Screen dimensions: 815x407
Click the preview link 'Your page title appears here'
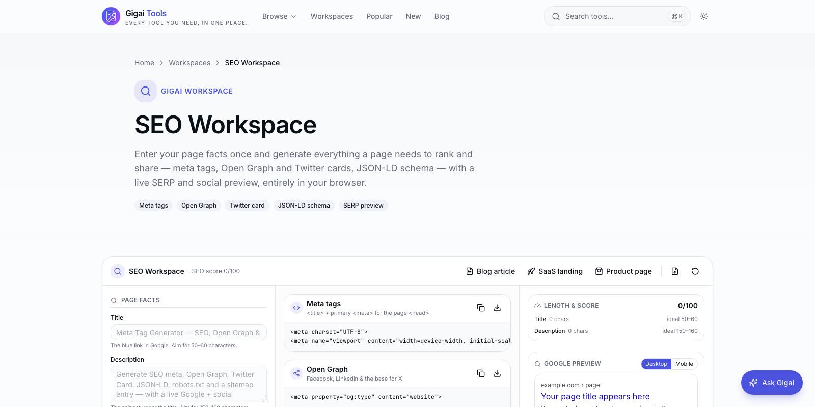[x=595, y=396]
